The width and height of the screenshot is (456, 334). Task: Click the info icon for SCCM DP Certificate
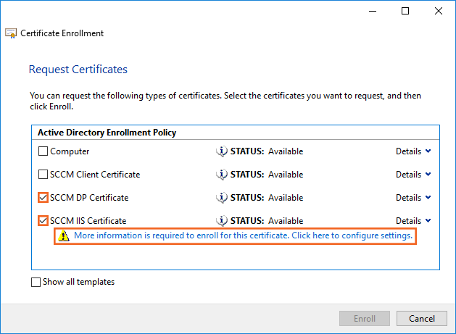pos(222,198)
